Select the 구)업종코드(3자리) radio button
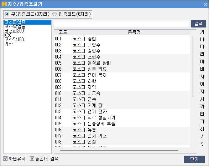The width and height of the screenshot is (209, 166). click(7, 14)
